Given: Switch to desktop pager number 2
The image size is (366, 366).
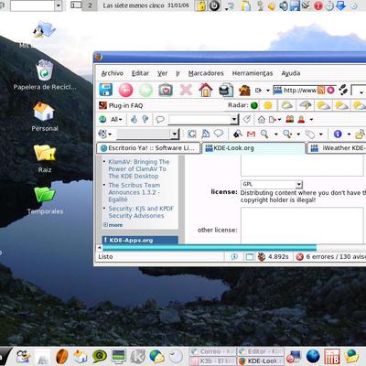Looking at the screenshot, I should [x=90, y=5].
